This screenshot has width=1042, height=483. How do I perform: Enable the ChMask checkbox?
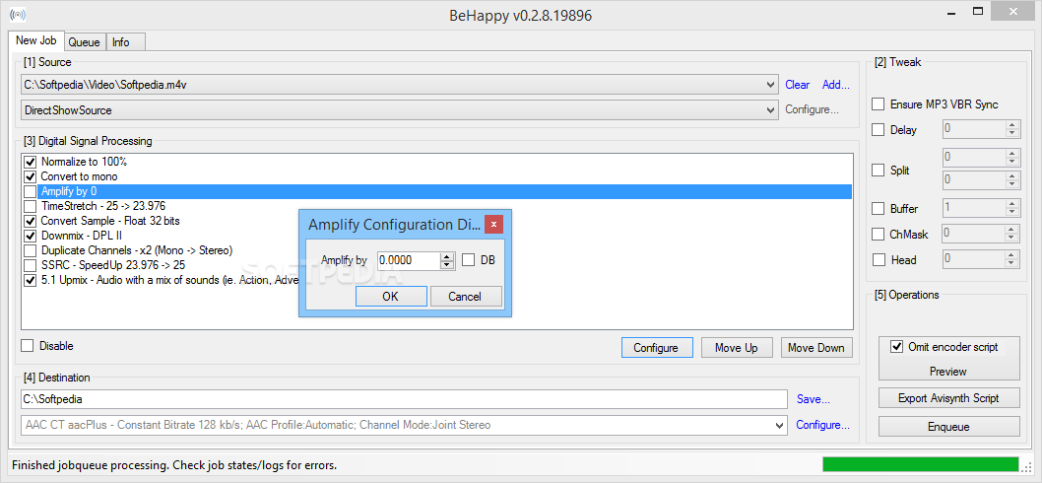click(x=879, y=235)
